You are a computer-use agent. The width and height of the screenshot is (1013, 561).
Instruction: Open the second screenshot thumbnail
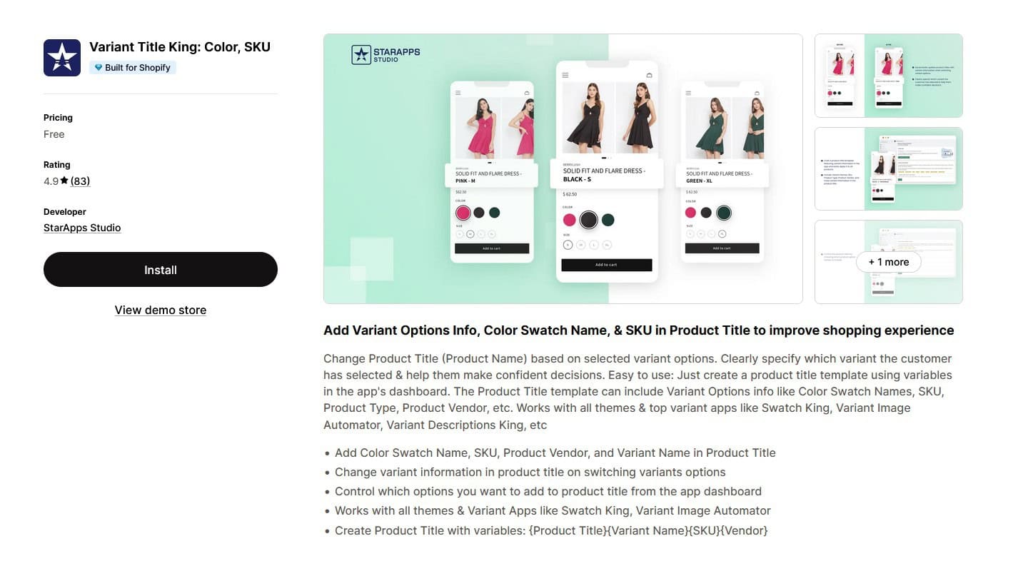(889, 168)
